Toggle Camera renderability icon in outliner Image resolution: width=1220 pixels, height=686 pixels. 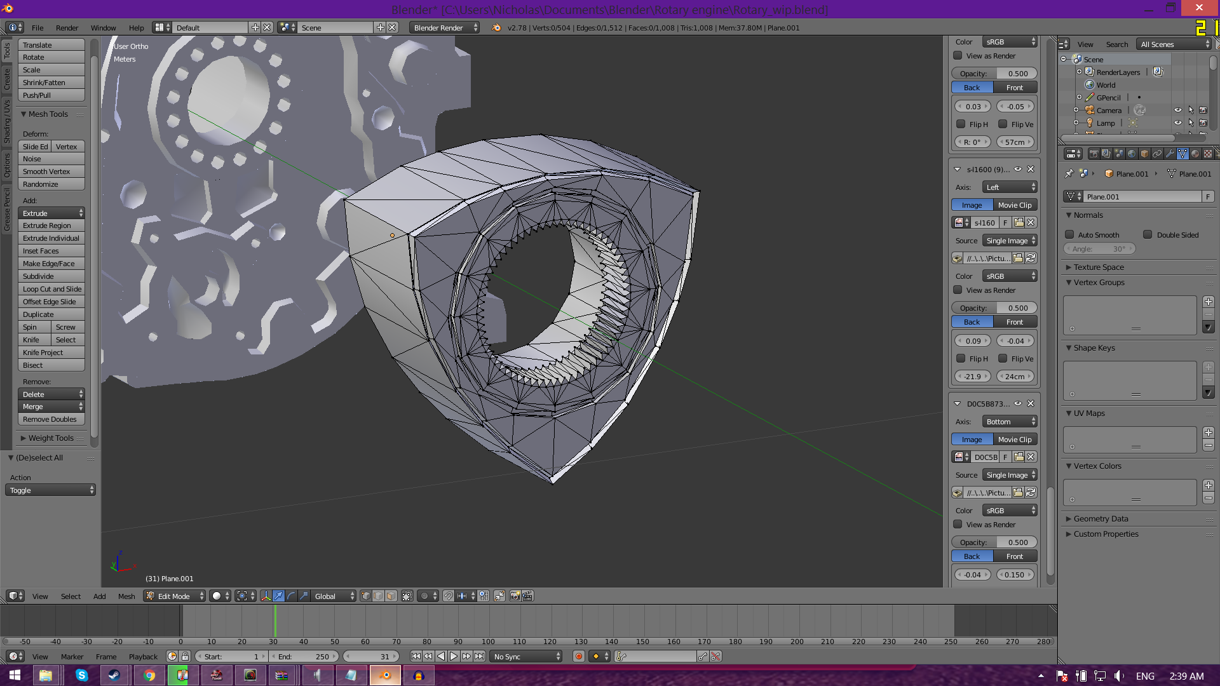pos(1203,110)
